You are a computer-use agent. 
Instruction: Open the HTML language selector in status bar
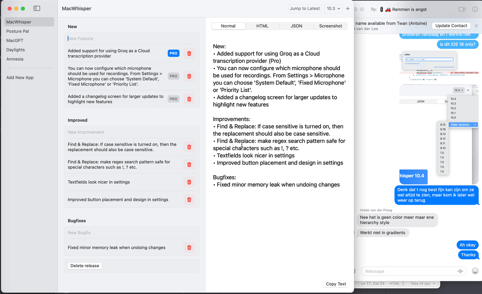[397, 284]
